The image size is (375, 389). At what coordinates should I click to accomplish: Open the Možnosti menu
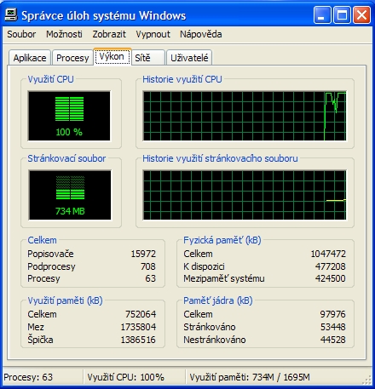(x=64, y=34)
